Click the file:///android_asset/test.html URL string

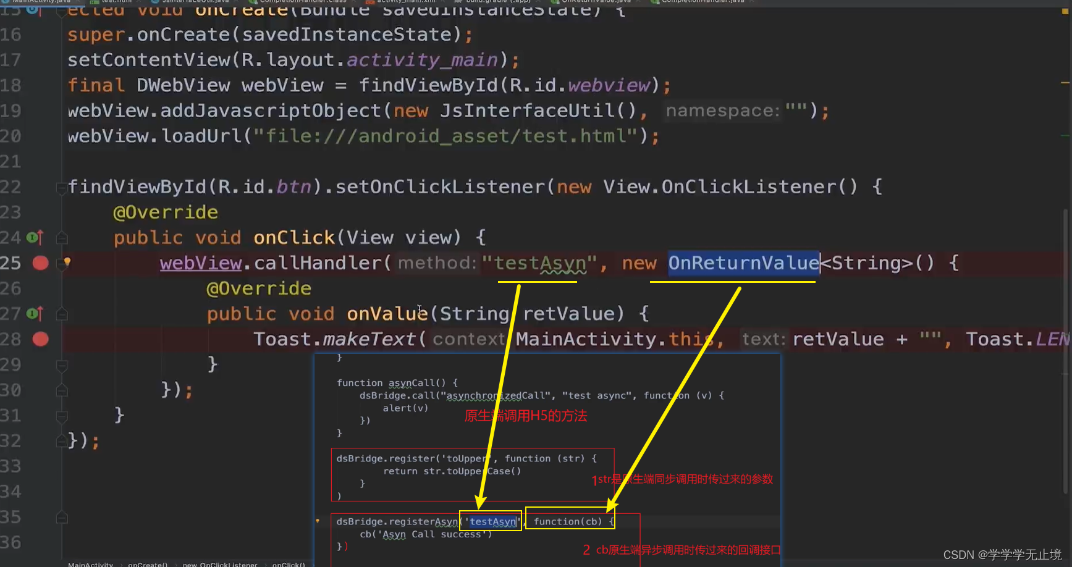tap(445, 136)
